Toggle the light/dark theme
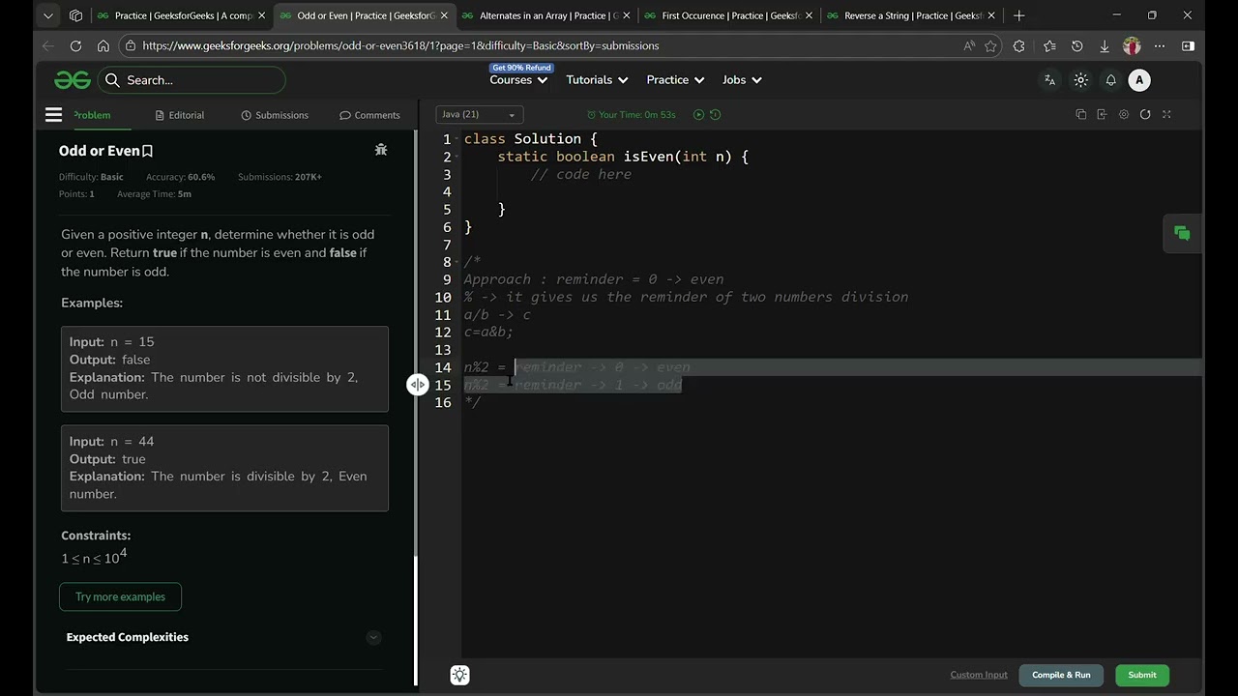The height and width of the screenshot is (696, 1238). point(1081,80)
